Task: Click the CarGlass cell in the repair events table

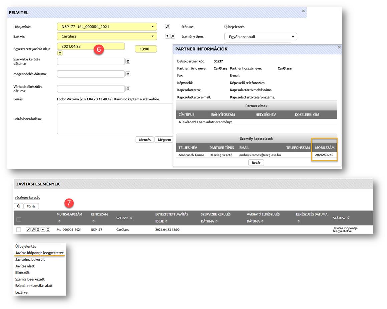Action: tap(123, 230)
